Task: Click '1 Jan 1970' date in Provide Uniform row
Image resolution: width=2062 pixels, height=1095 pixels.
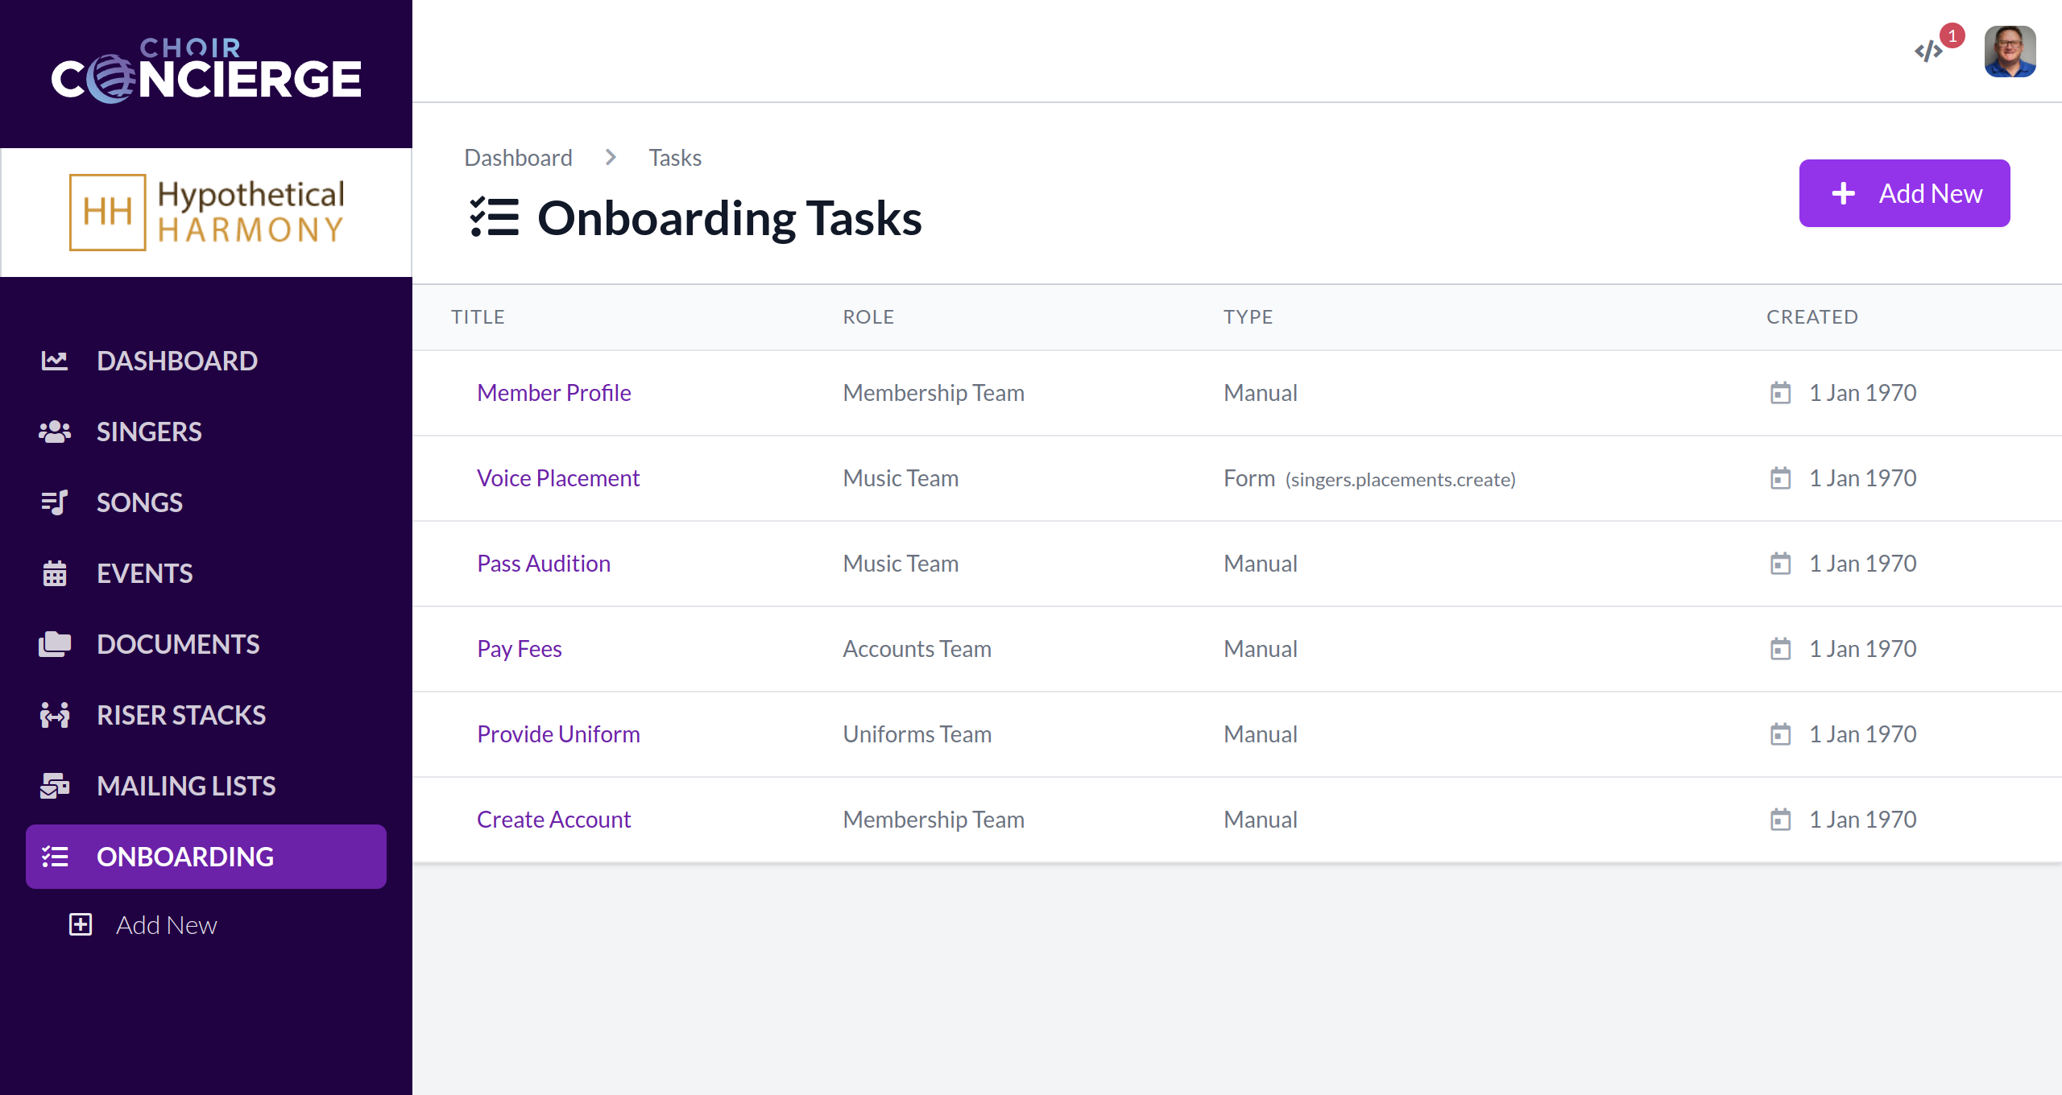Action: 1862,734
